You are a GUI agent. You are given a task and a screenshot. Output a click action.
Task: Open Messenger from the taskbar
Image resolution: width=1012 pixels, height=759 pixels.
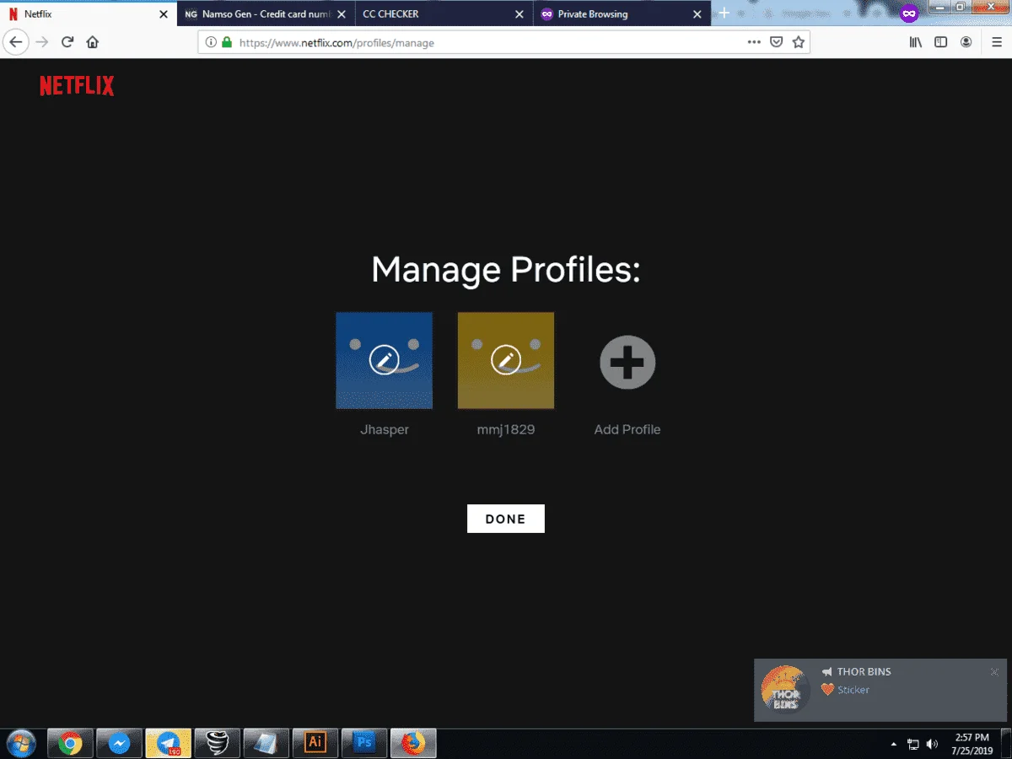click(x=119, y=744)
